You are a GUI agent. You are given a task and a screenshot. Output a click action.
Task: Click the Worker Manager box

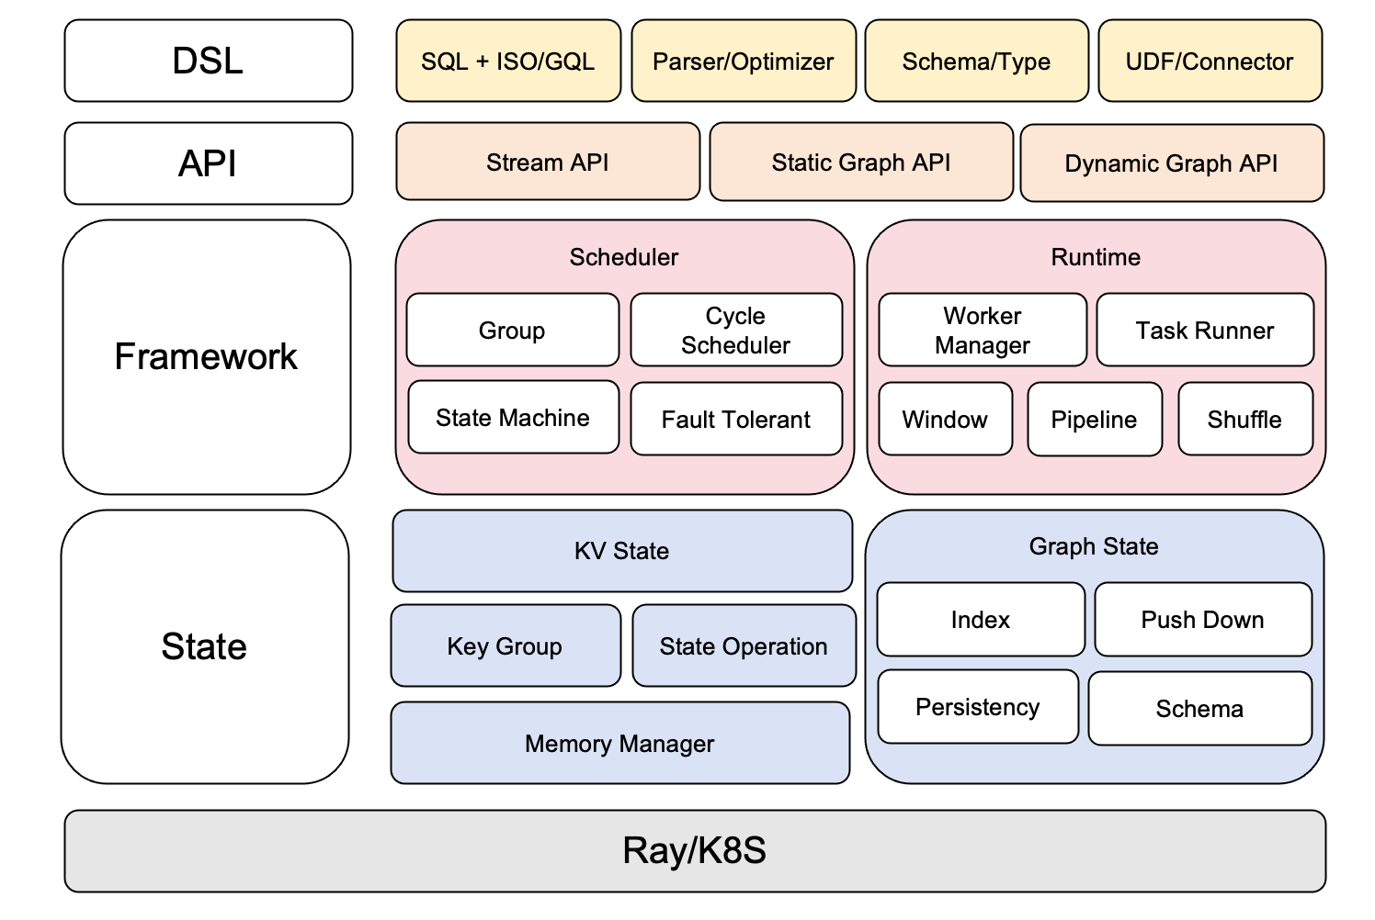click(x=983, y=331)
